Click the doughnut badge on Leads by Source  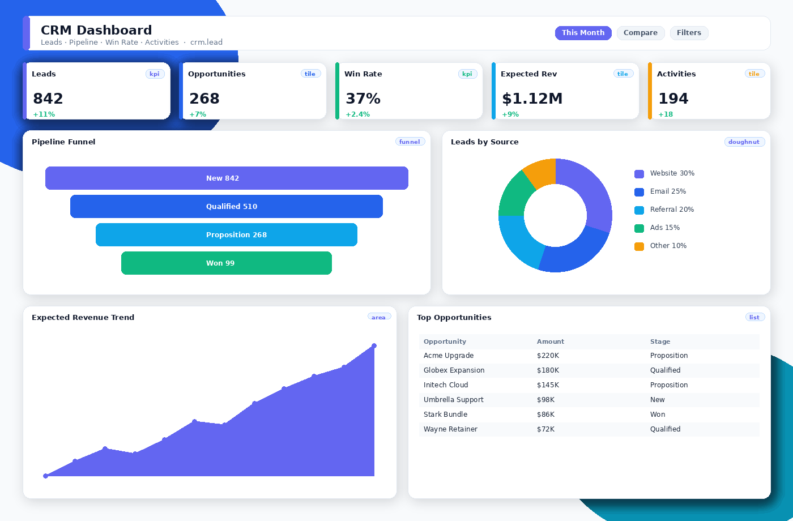click(744, 142)
